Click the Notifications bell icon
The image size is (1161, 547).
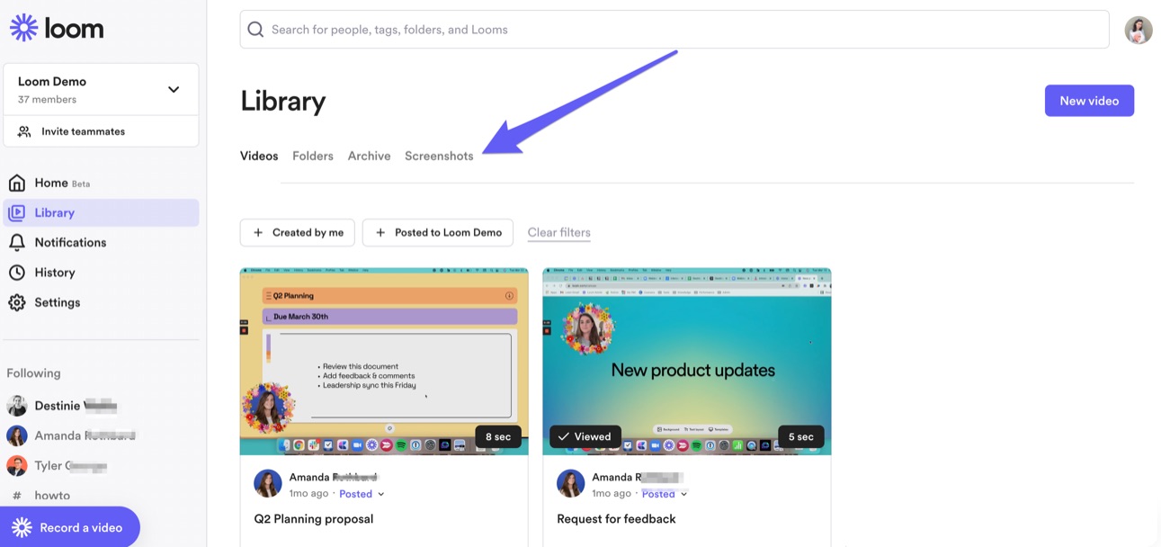(17, 243)
